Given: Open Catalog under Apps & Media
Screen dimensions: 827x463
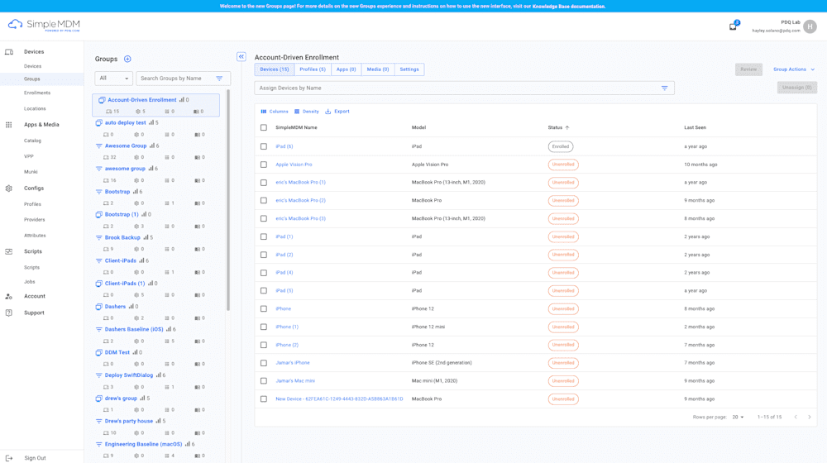Looking at the screenshot, I should [x=32, y=141].
